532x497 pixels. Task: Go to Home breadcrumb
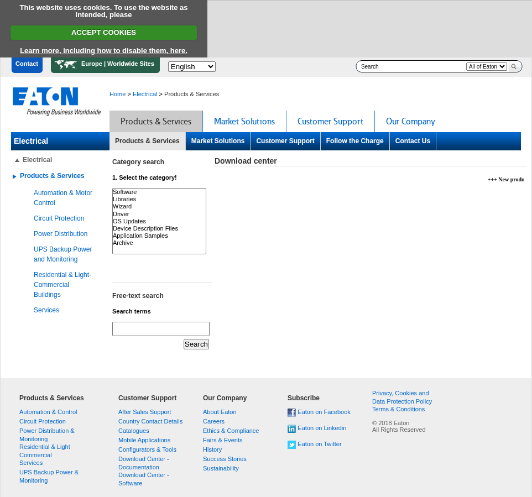pyautogui.click(x=117, y=94)
